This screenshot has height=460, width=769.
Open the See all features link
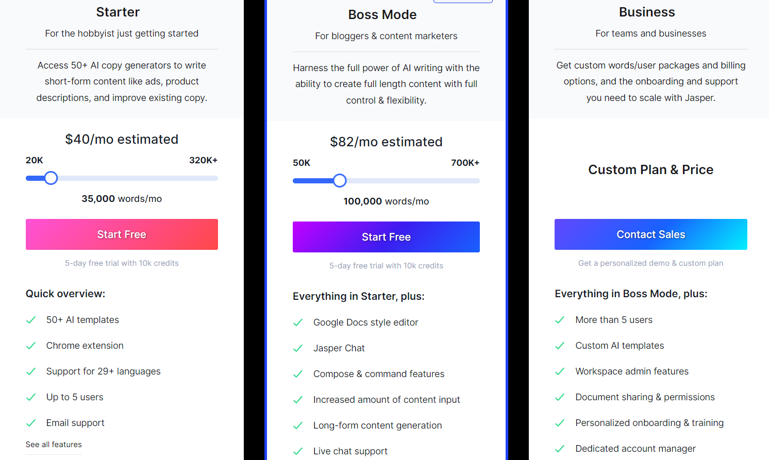point(54,445)
